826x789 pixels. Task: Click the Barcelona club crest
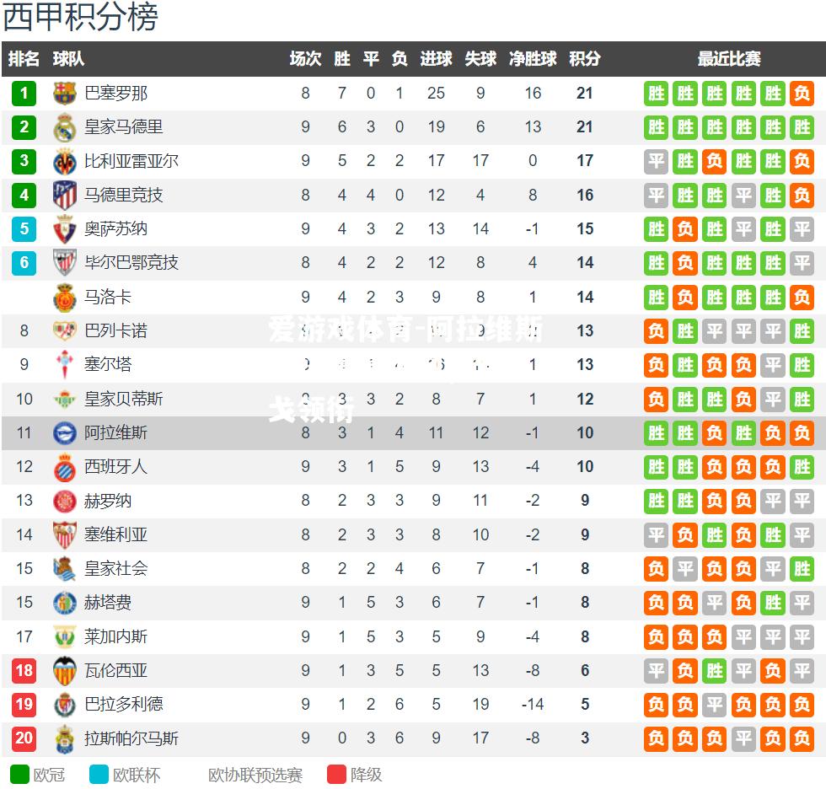64,94
